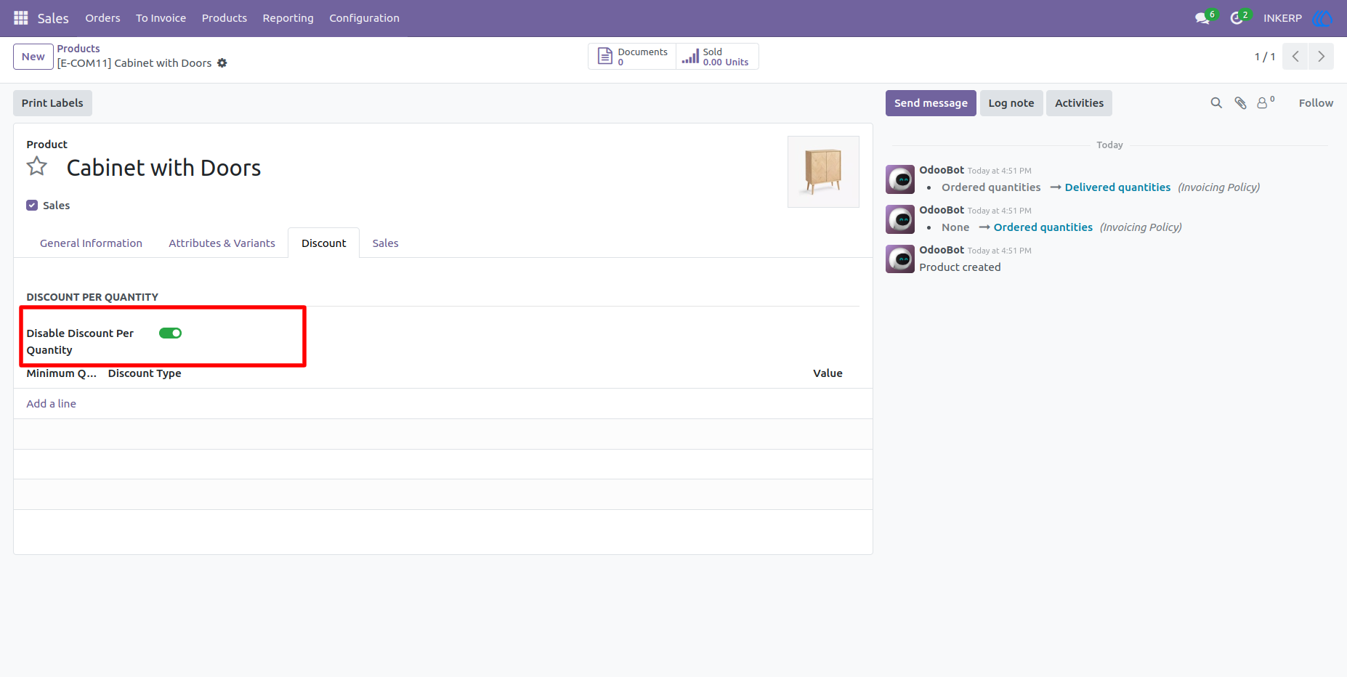The width and height of the screenshot is (1347, 677).
Task: Open the Products menu
Action: (x=224, y=18)
